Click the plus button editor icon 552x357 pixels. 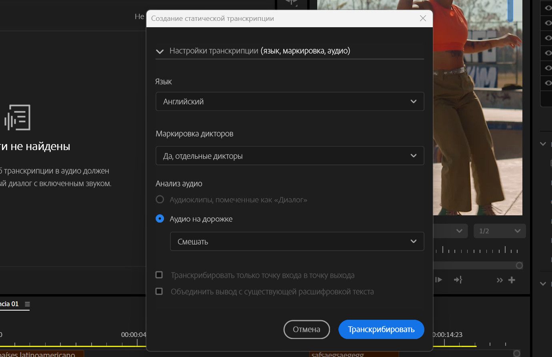pyautogui.click(x=512, y=280)
